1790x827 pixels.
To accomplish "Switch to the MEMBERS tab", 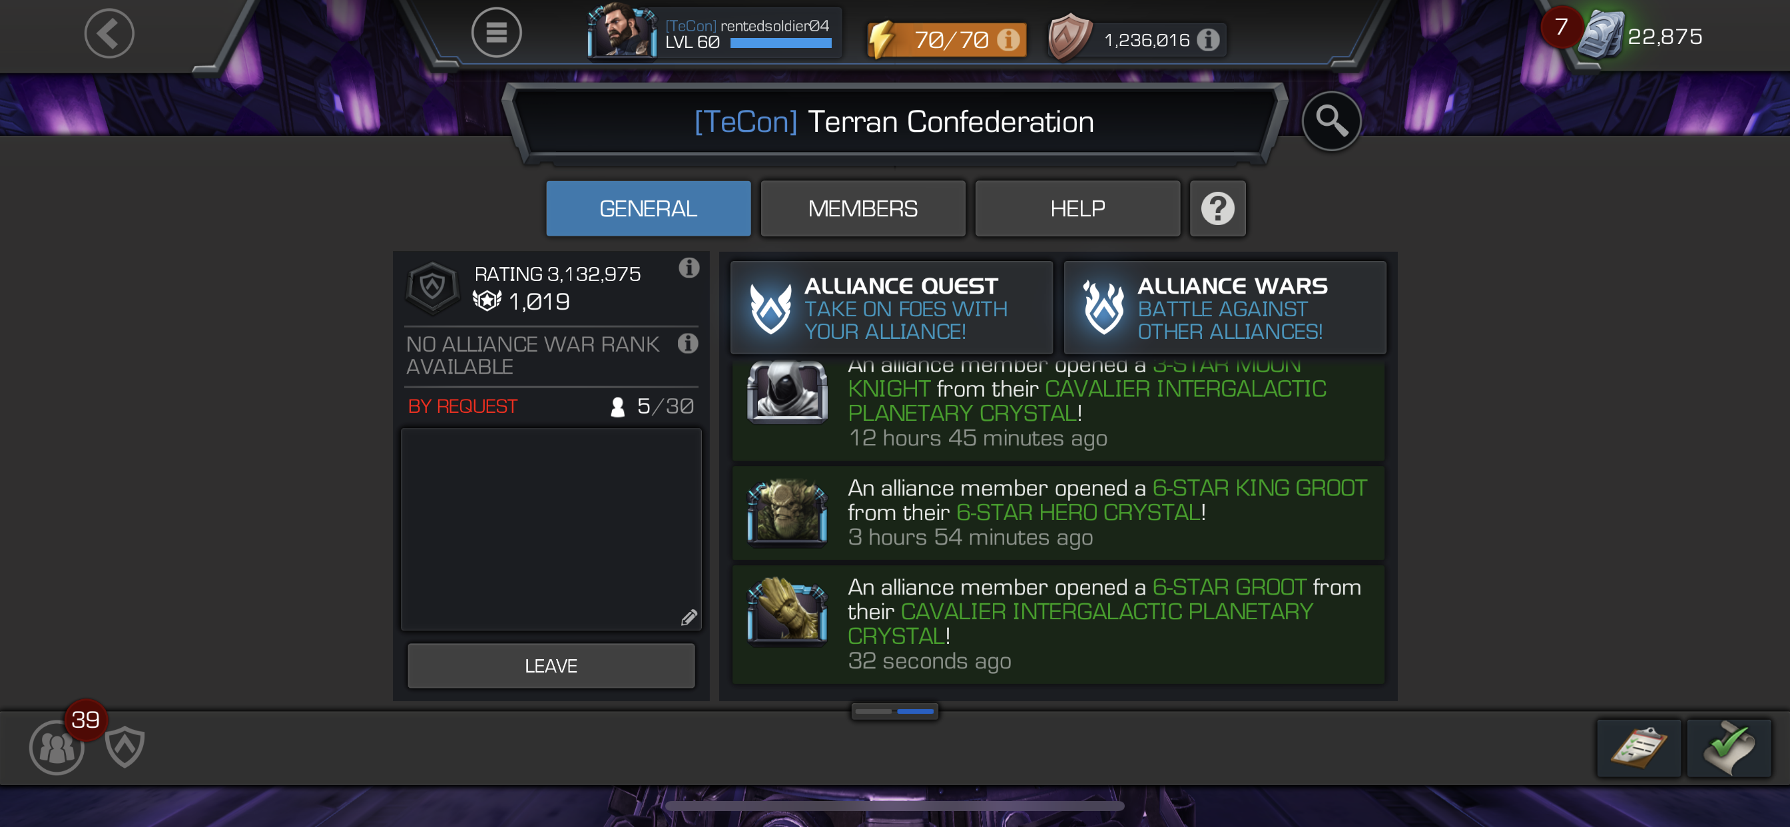I will pyautogui.click(x=862, y=208).
